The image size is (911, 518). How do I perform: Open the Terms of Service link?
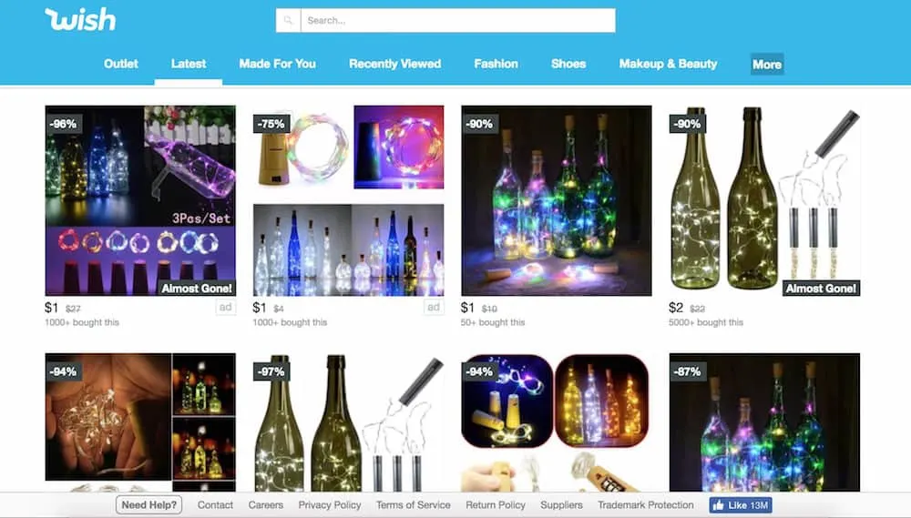coord(413,505)
